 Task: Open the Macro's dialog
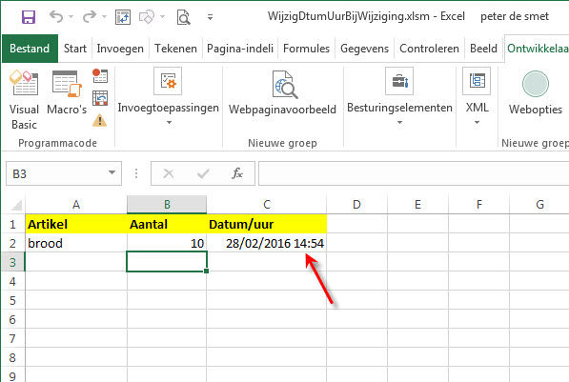(x=67, y=92)
